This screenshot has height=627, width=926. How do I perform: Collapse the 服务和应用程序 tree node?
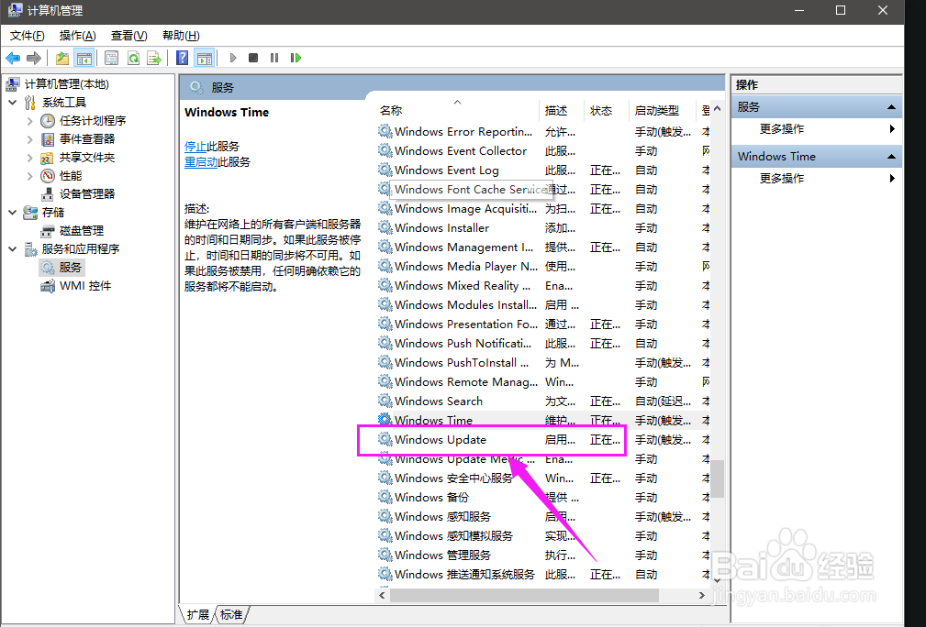(13, 249)
